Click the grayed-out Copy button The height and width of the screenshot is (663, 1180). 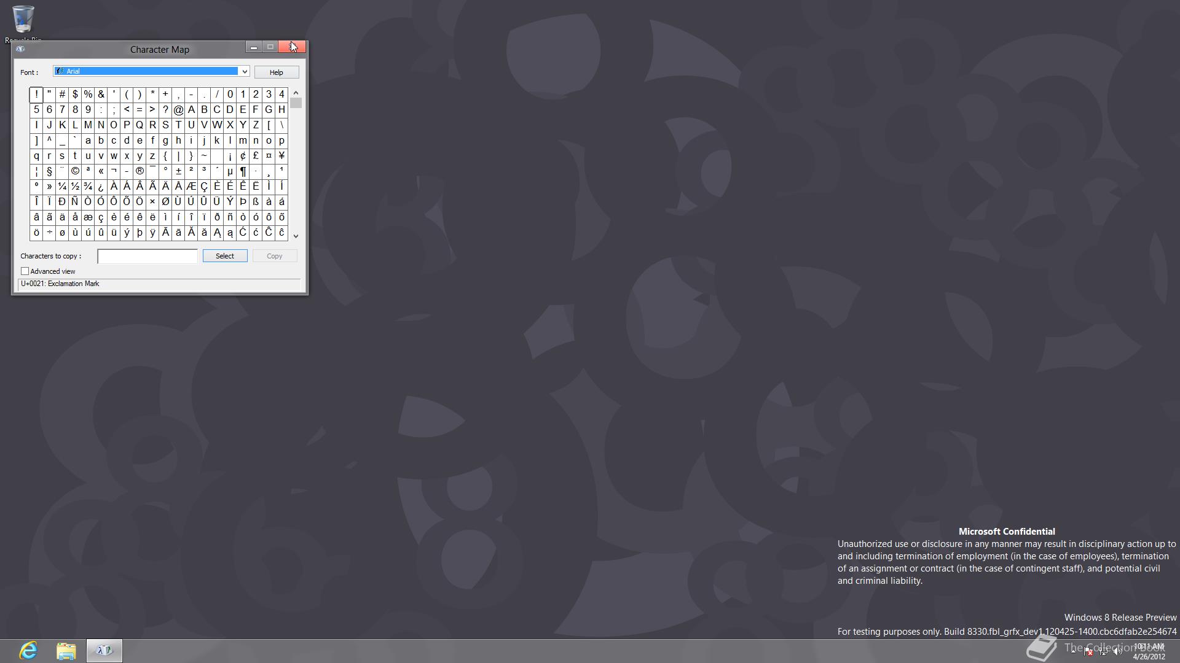275,256
